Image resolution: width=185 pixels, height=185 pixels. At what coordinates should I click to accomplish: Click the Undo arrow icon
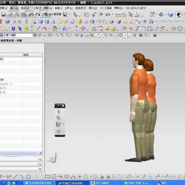31,15
